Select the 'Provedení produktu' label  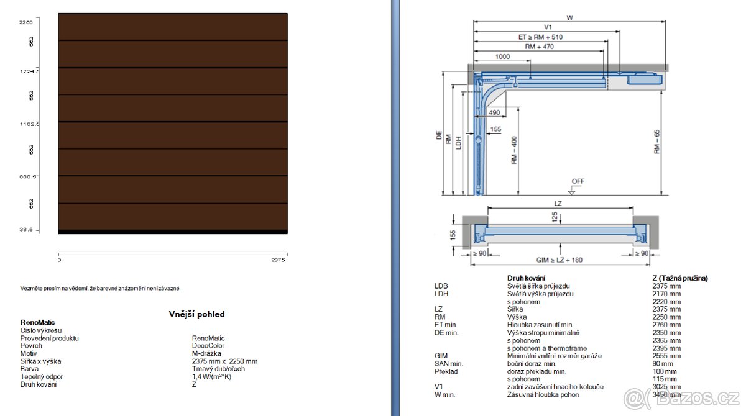pos(50,338)
